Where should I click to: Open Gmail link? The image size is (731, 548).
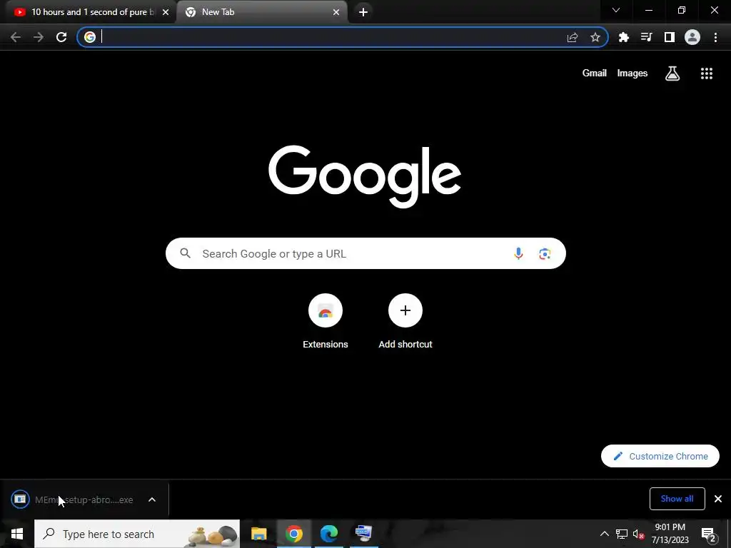coord(595,73)
